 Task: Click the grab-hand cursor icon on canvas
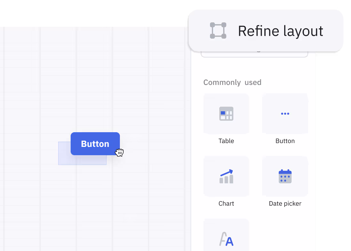[120, 153]
